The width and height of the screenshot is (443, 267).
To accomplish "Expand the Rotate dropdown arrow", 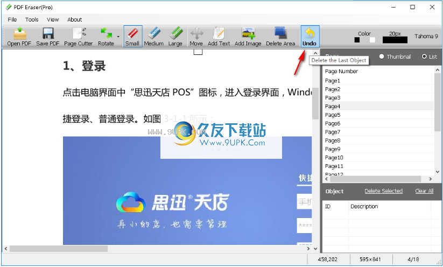I will pos(118,37).
